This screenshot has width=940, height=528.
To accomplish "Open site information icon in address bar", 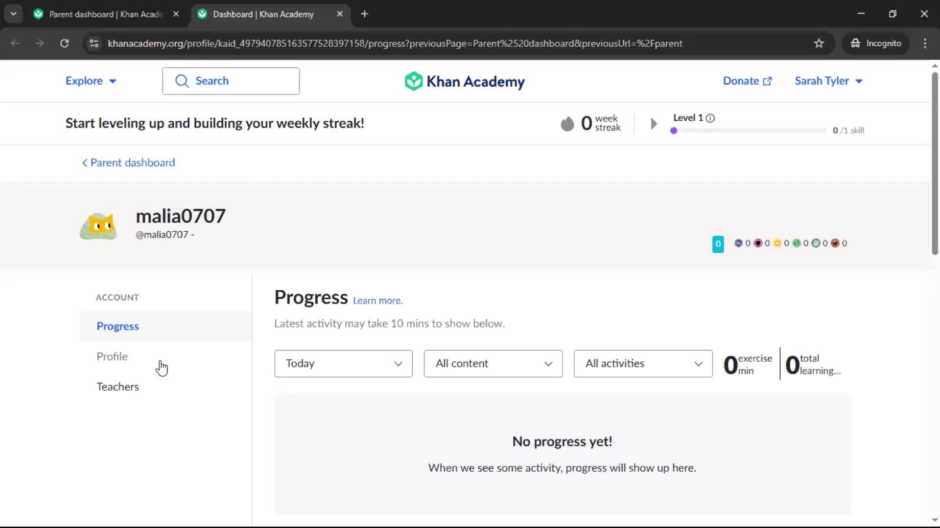I will click(94, 44).
